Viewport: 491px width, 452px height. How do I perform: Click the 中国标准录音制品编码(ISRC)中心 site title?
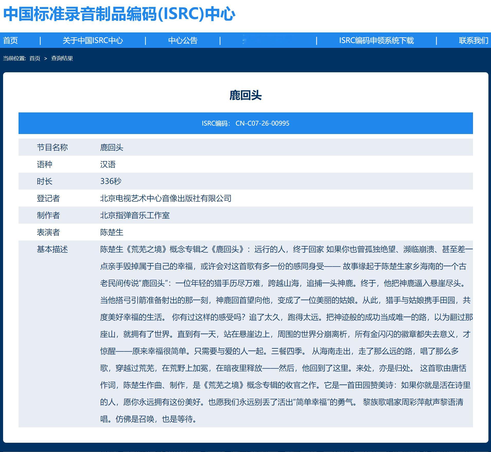[119, 14]
